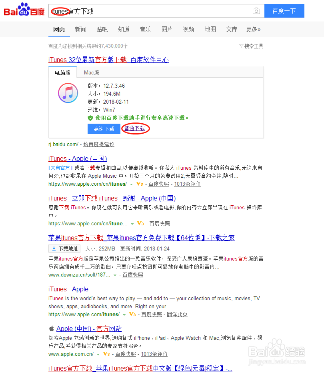Click the 高速下载 button

coord(104,128)
